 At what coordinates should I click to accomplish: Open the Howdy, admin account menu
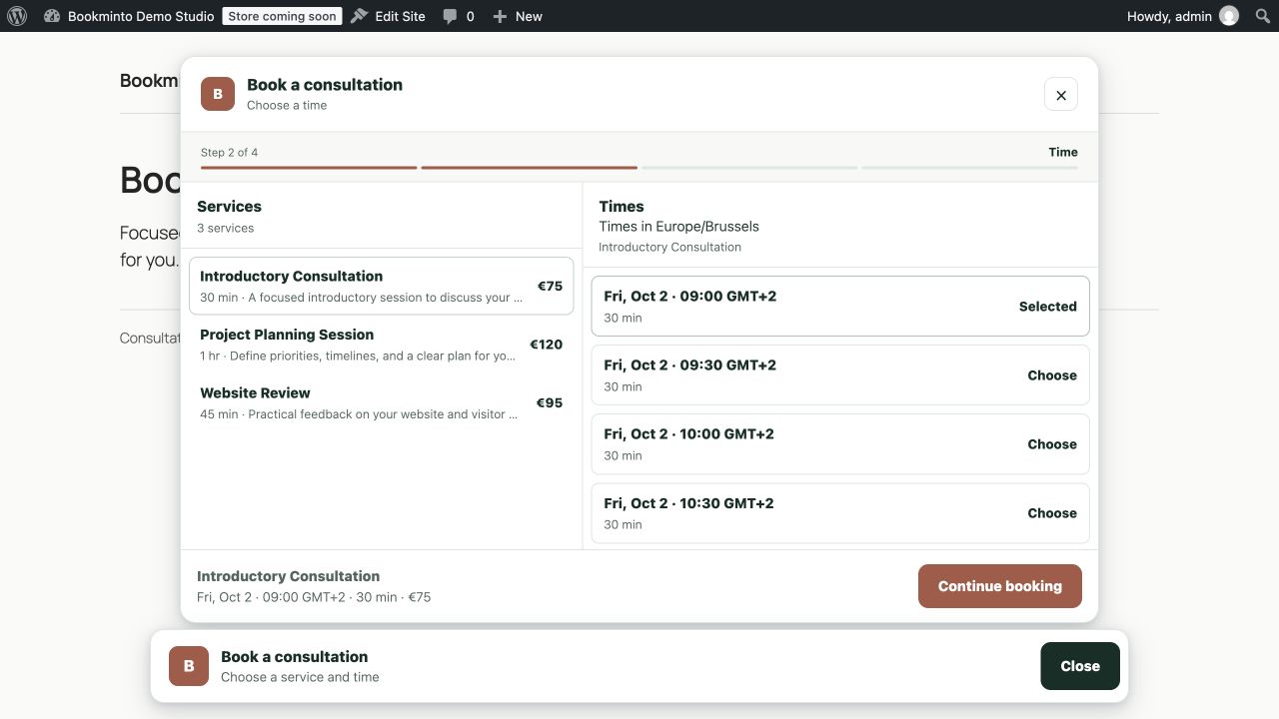click(x=1183, y=16)
